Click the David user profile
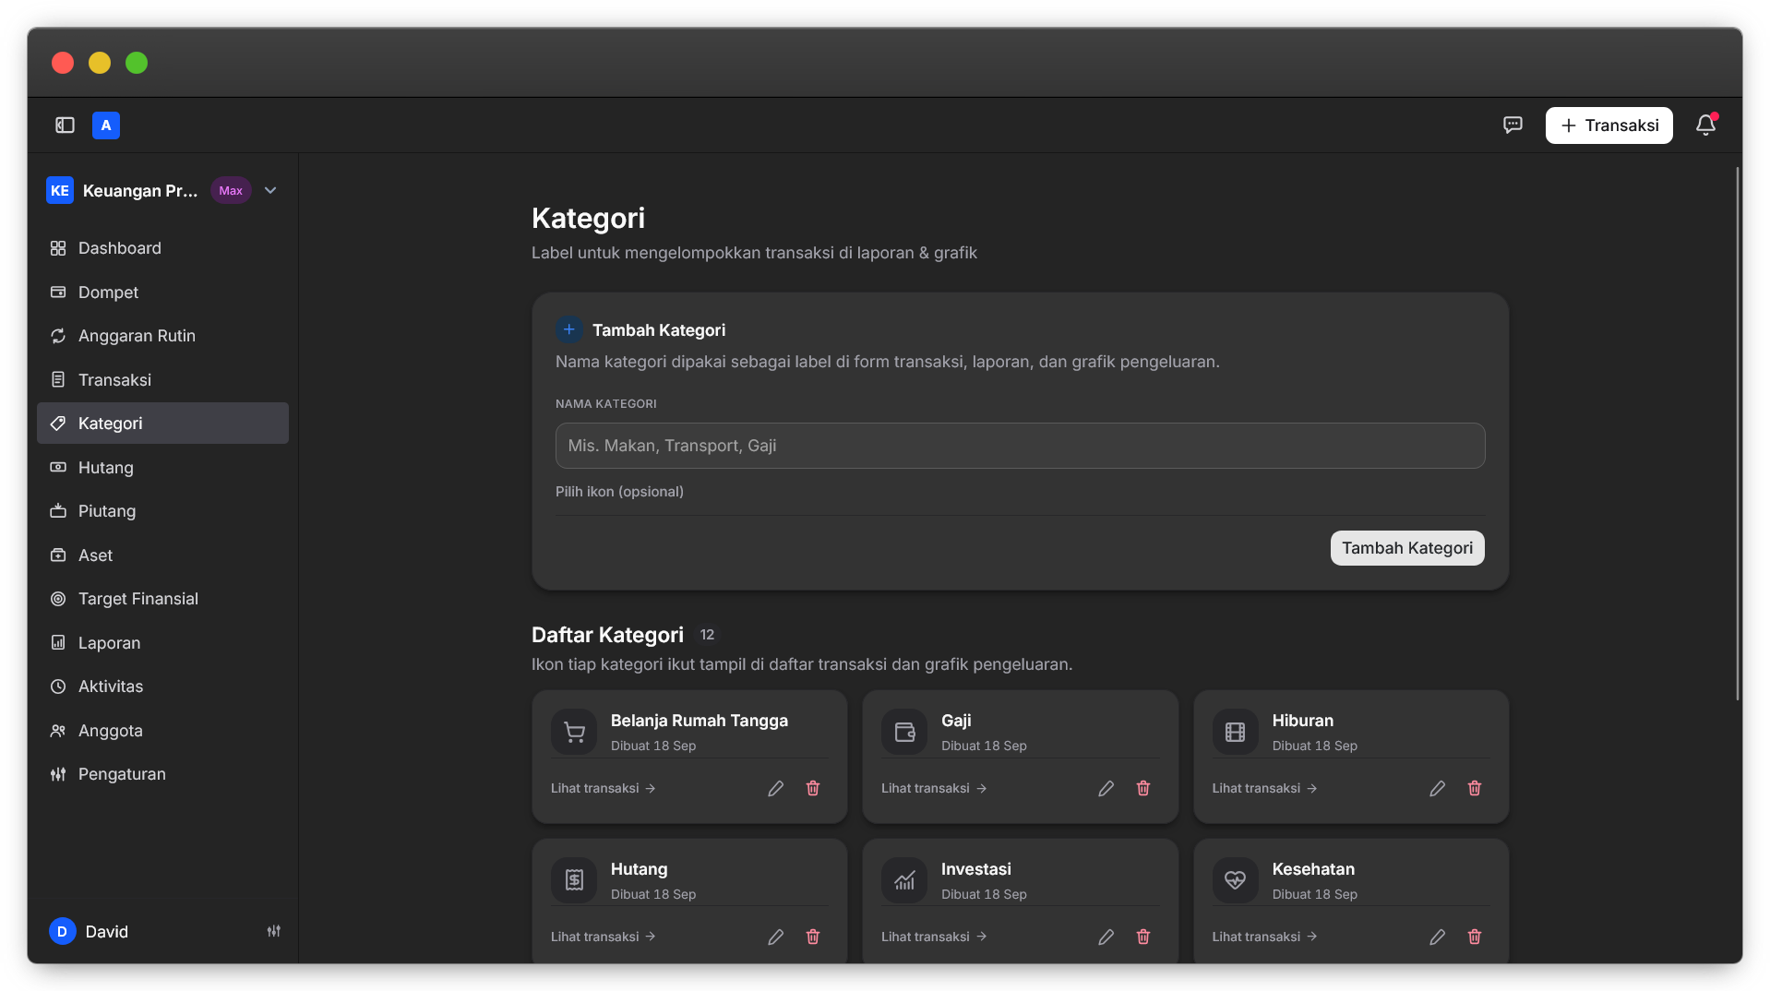Viewport: 1770px width, 991px height. point(90,932)
